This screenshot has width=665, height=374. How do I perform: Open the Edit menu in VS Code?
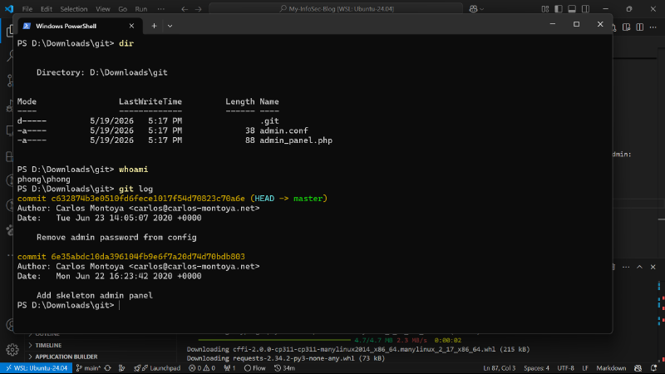[47, 9]
